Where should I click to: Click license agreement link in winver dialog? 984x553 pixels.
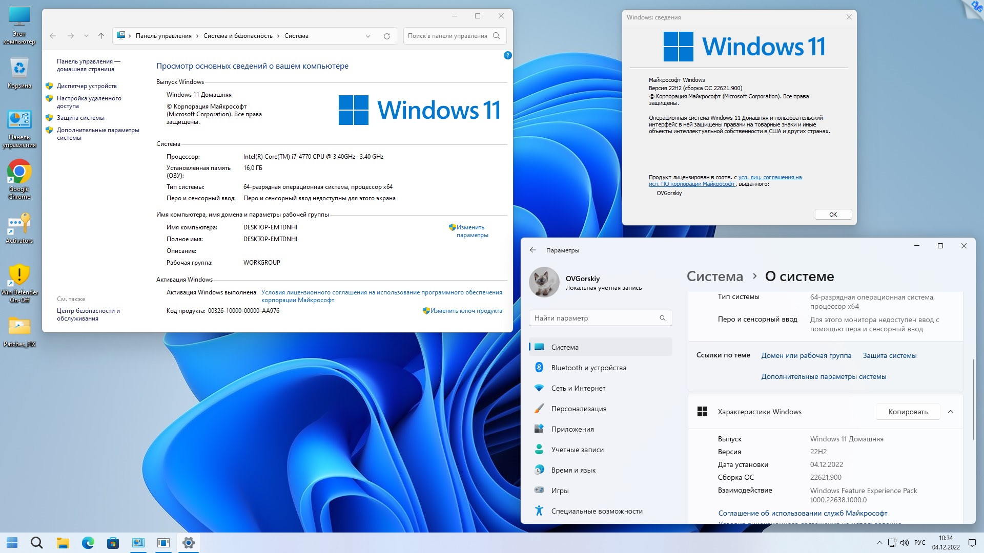[725, 180]
